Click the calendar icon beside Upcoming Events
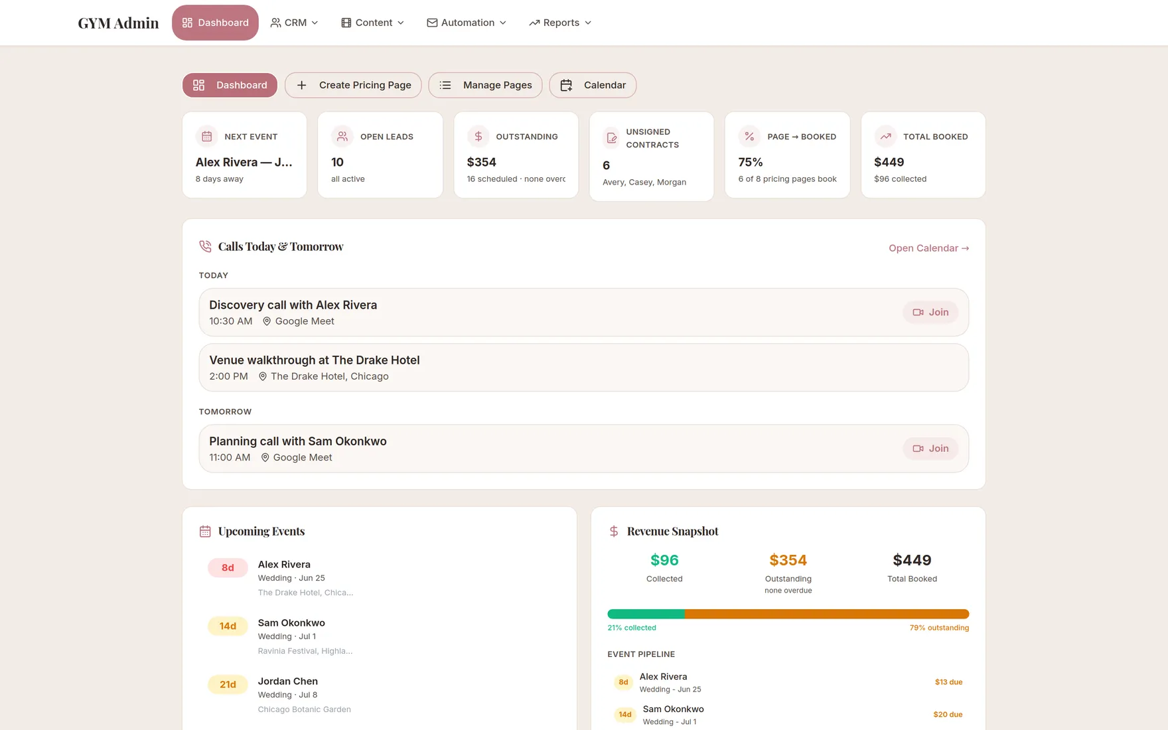The width and height of the screenshot is (1168, 730). tap(205, 532)
